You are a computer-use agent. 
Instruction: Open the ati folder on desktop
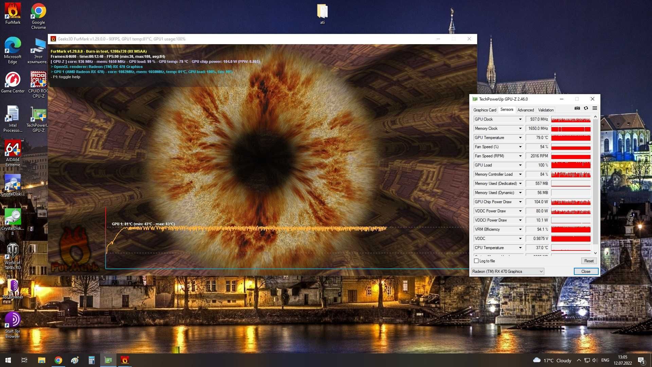click(x=322, y=14)
